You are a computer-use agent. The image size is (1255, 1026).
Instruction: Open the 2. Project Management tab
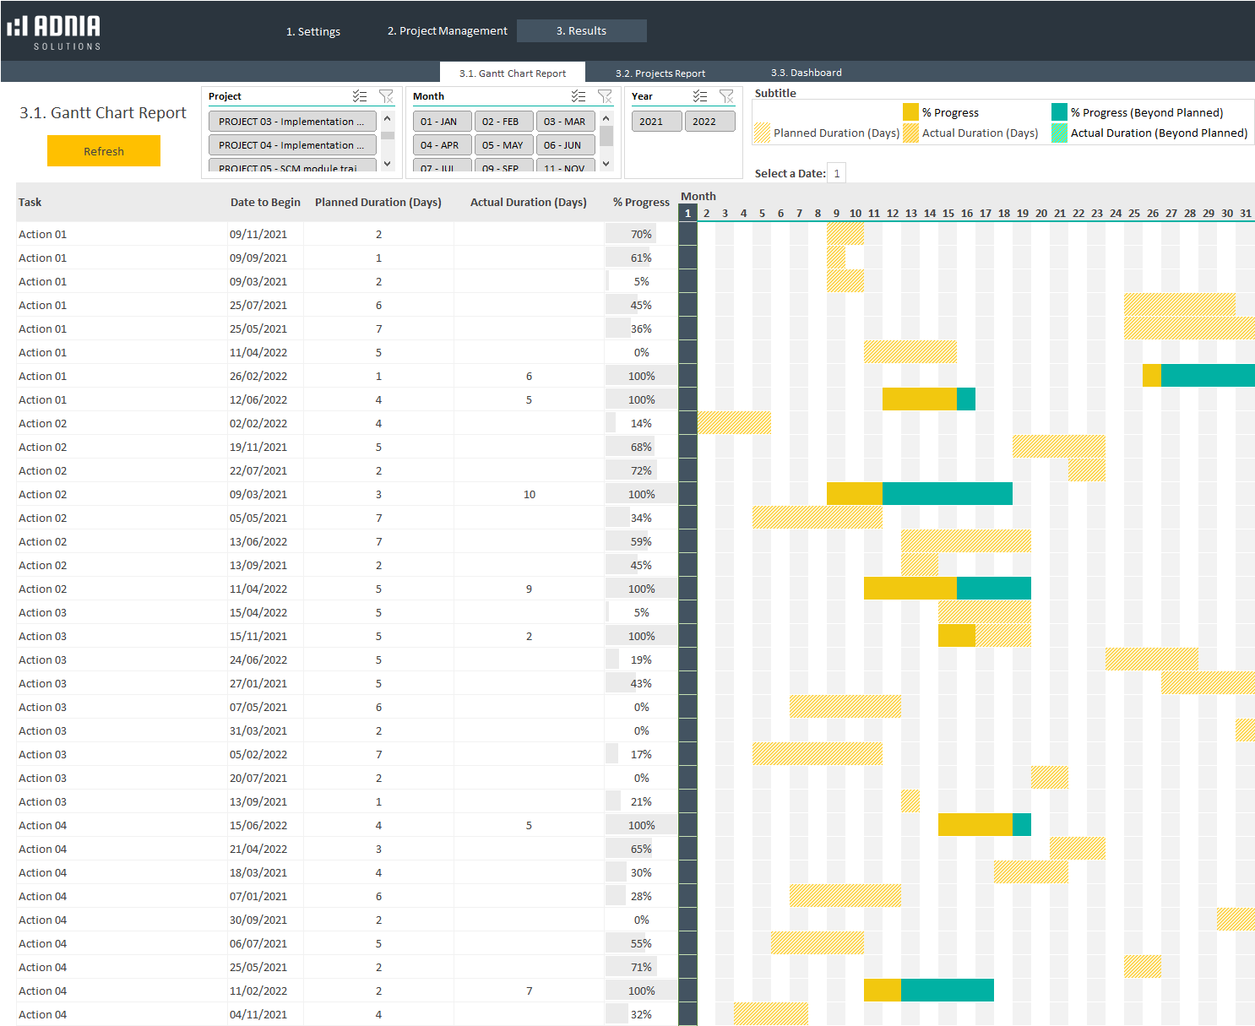tap(447, 31)
